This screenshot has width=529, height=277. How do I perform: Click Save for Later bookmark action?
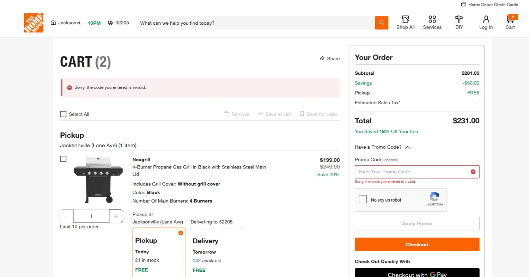(x=318, y=114)
